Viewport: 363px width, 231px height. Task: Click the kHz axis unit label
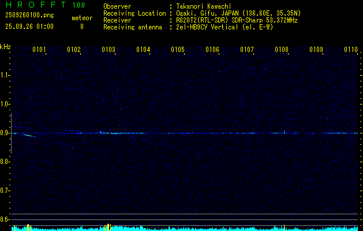[5, 47]
